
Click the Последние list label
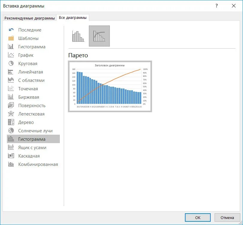[30, 30]
